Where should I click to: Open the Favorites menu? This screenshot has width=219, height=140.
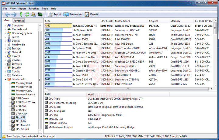[34, 9]
